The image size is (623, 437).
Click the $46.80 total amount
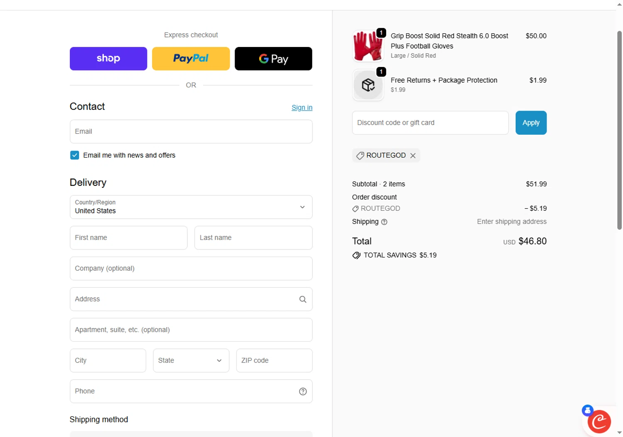coord(532,241)
